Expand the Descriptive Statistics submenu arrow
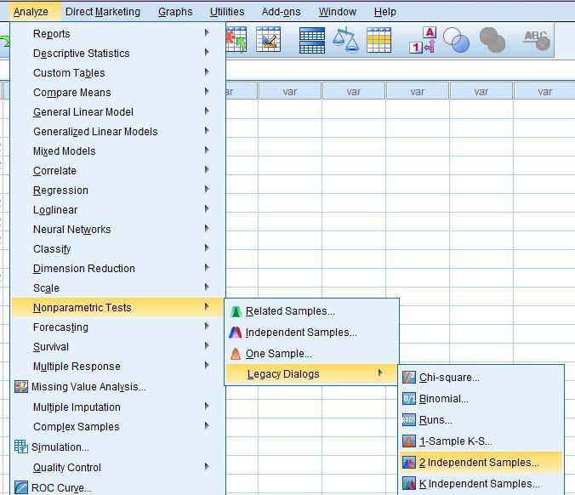This screenshot has height=495, width=575. click(207, 53)
